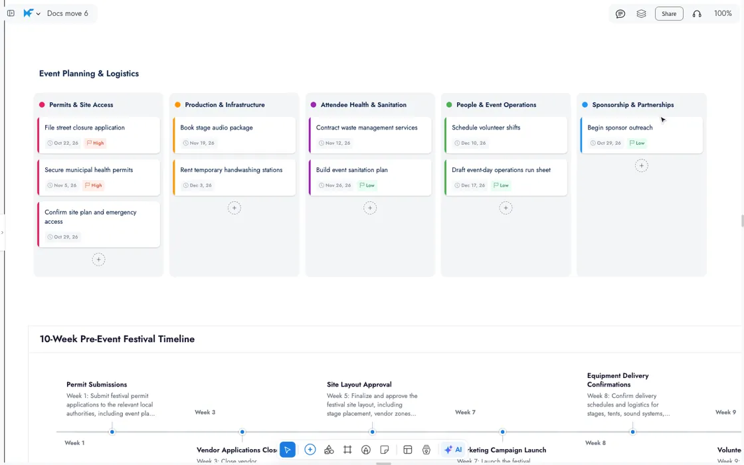The image size is (744, 465).
Task: Click the High priority flag on File street closure
Action: click(95, 143)
